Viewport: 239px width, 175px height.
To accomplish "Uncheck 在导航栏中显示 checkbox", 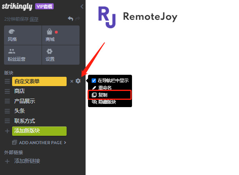I will point(94,80).
